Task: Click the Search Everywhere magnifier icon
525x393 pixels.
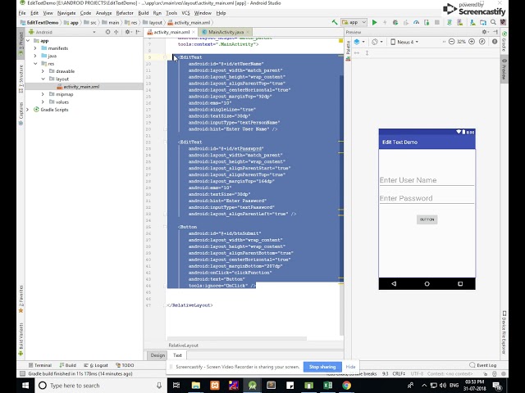Action: click(493, 22)
